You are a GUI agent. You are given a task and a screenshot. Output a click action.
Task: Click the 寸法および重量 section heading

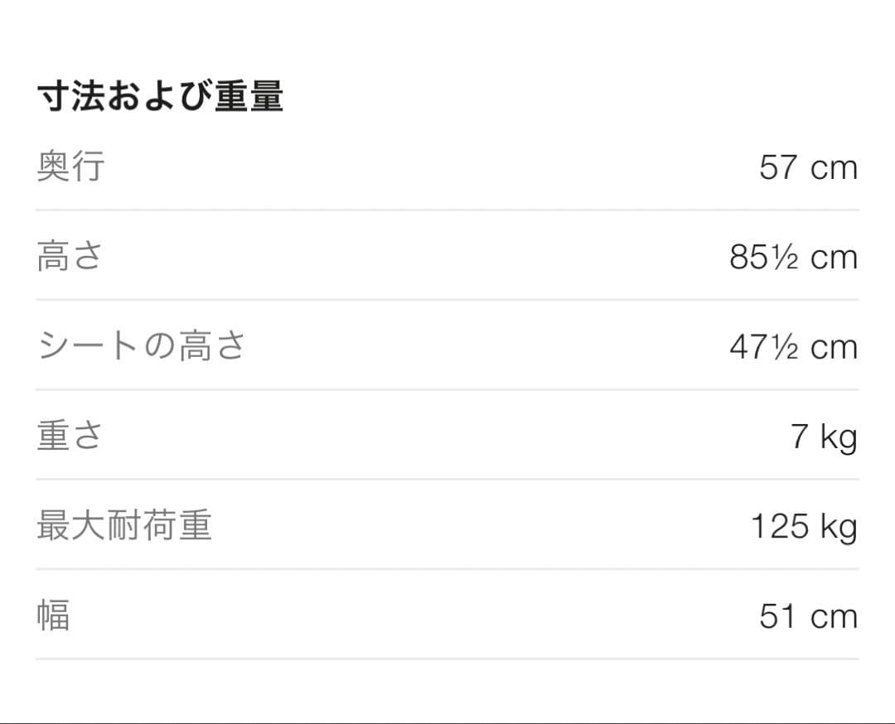pos(160,98)
